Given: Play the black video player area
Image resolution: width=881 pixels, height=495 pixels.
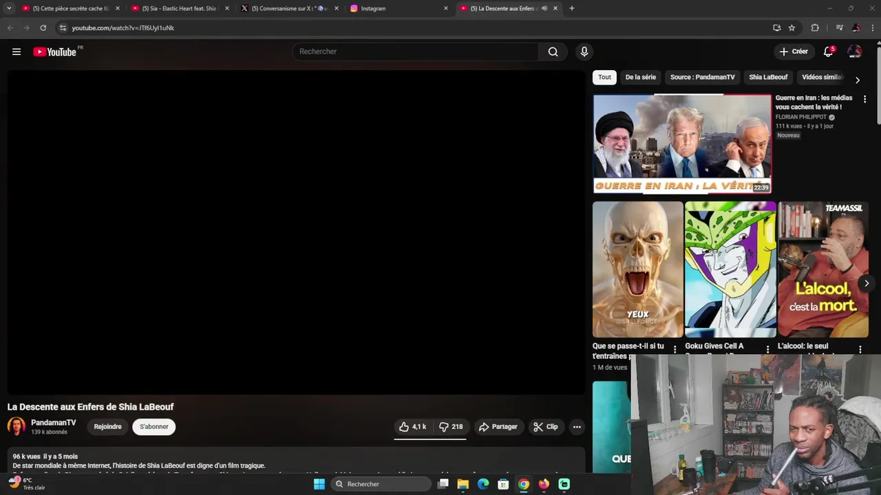Looking at the screenshot, I should point(296,232).
